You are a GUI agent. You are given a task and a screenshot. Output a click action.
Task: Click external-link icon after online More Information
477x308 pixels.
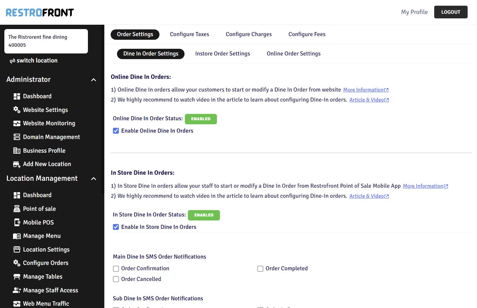point(386,90)
